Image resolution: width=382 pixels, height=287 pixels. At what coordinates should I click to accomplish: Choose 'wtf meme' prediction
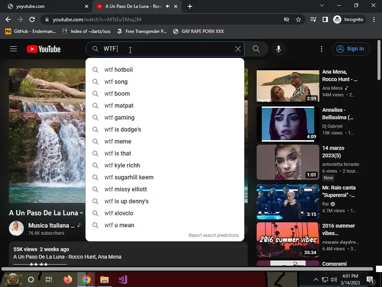165,142
